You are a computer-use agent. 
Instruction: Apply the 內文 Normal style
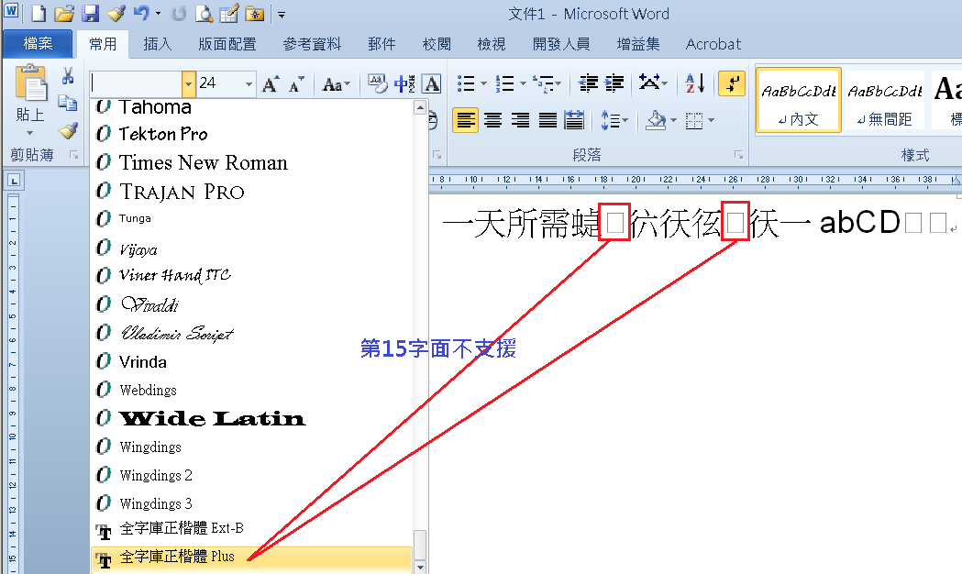798,100
